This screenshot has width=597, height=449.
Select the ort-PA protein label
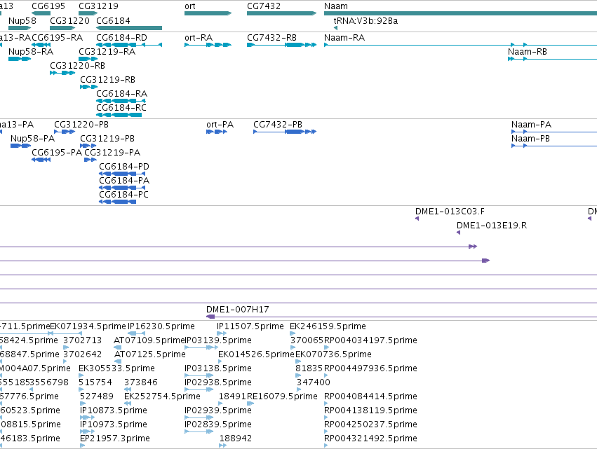pos(220,125)
